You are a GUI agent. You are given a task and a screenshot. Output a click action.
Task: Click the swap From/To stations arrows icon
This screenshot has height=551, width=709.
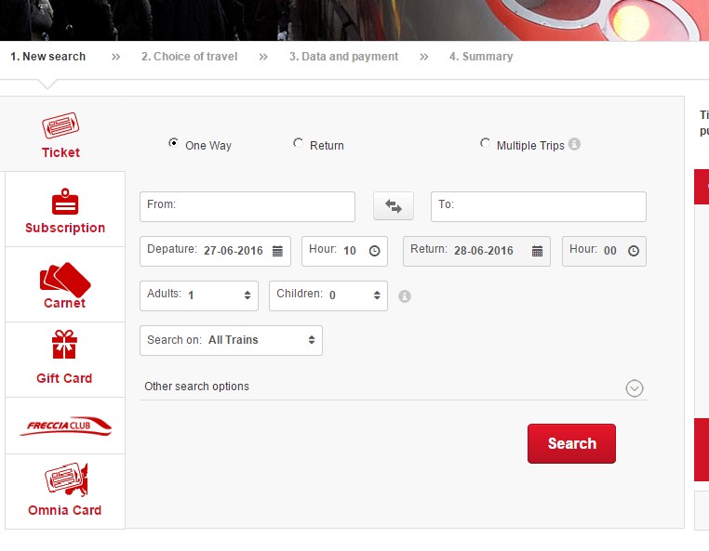click(394, 206)
